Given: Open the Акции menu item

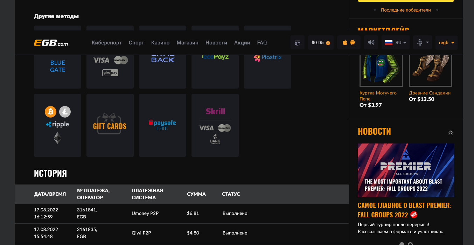Looking at the screenshot, I should click(x=242, y=43).
